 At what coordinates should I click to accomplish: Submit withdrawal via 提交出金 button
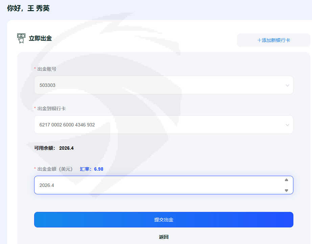pos(164,220)
